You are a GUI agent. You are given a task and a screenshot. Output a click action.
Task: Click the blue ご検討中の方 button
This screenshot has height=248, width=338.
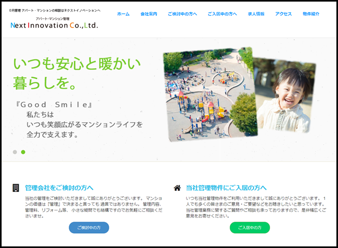(89, 227)
